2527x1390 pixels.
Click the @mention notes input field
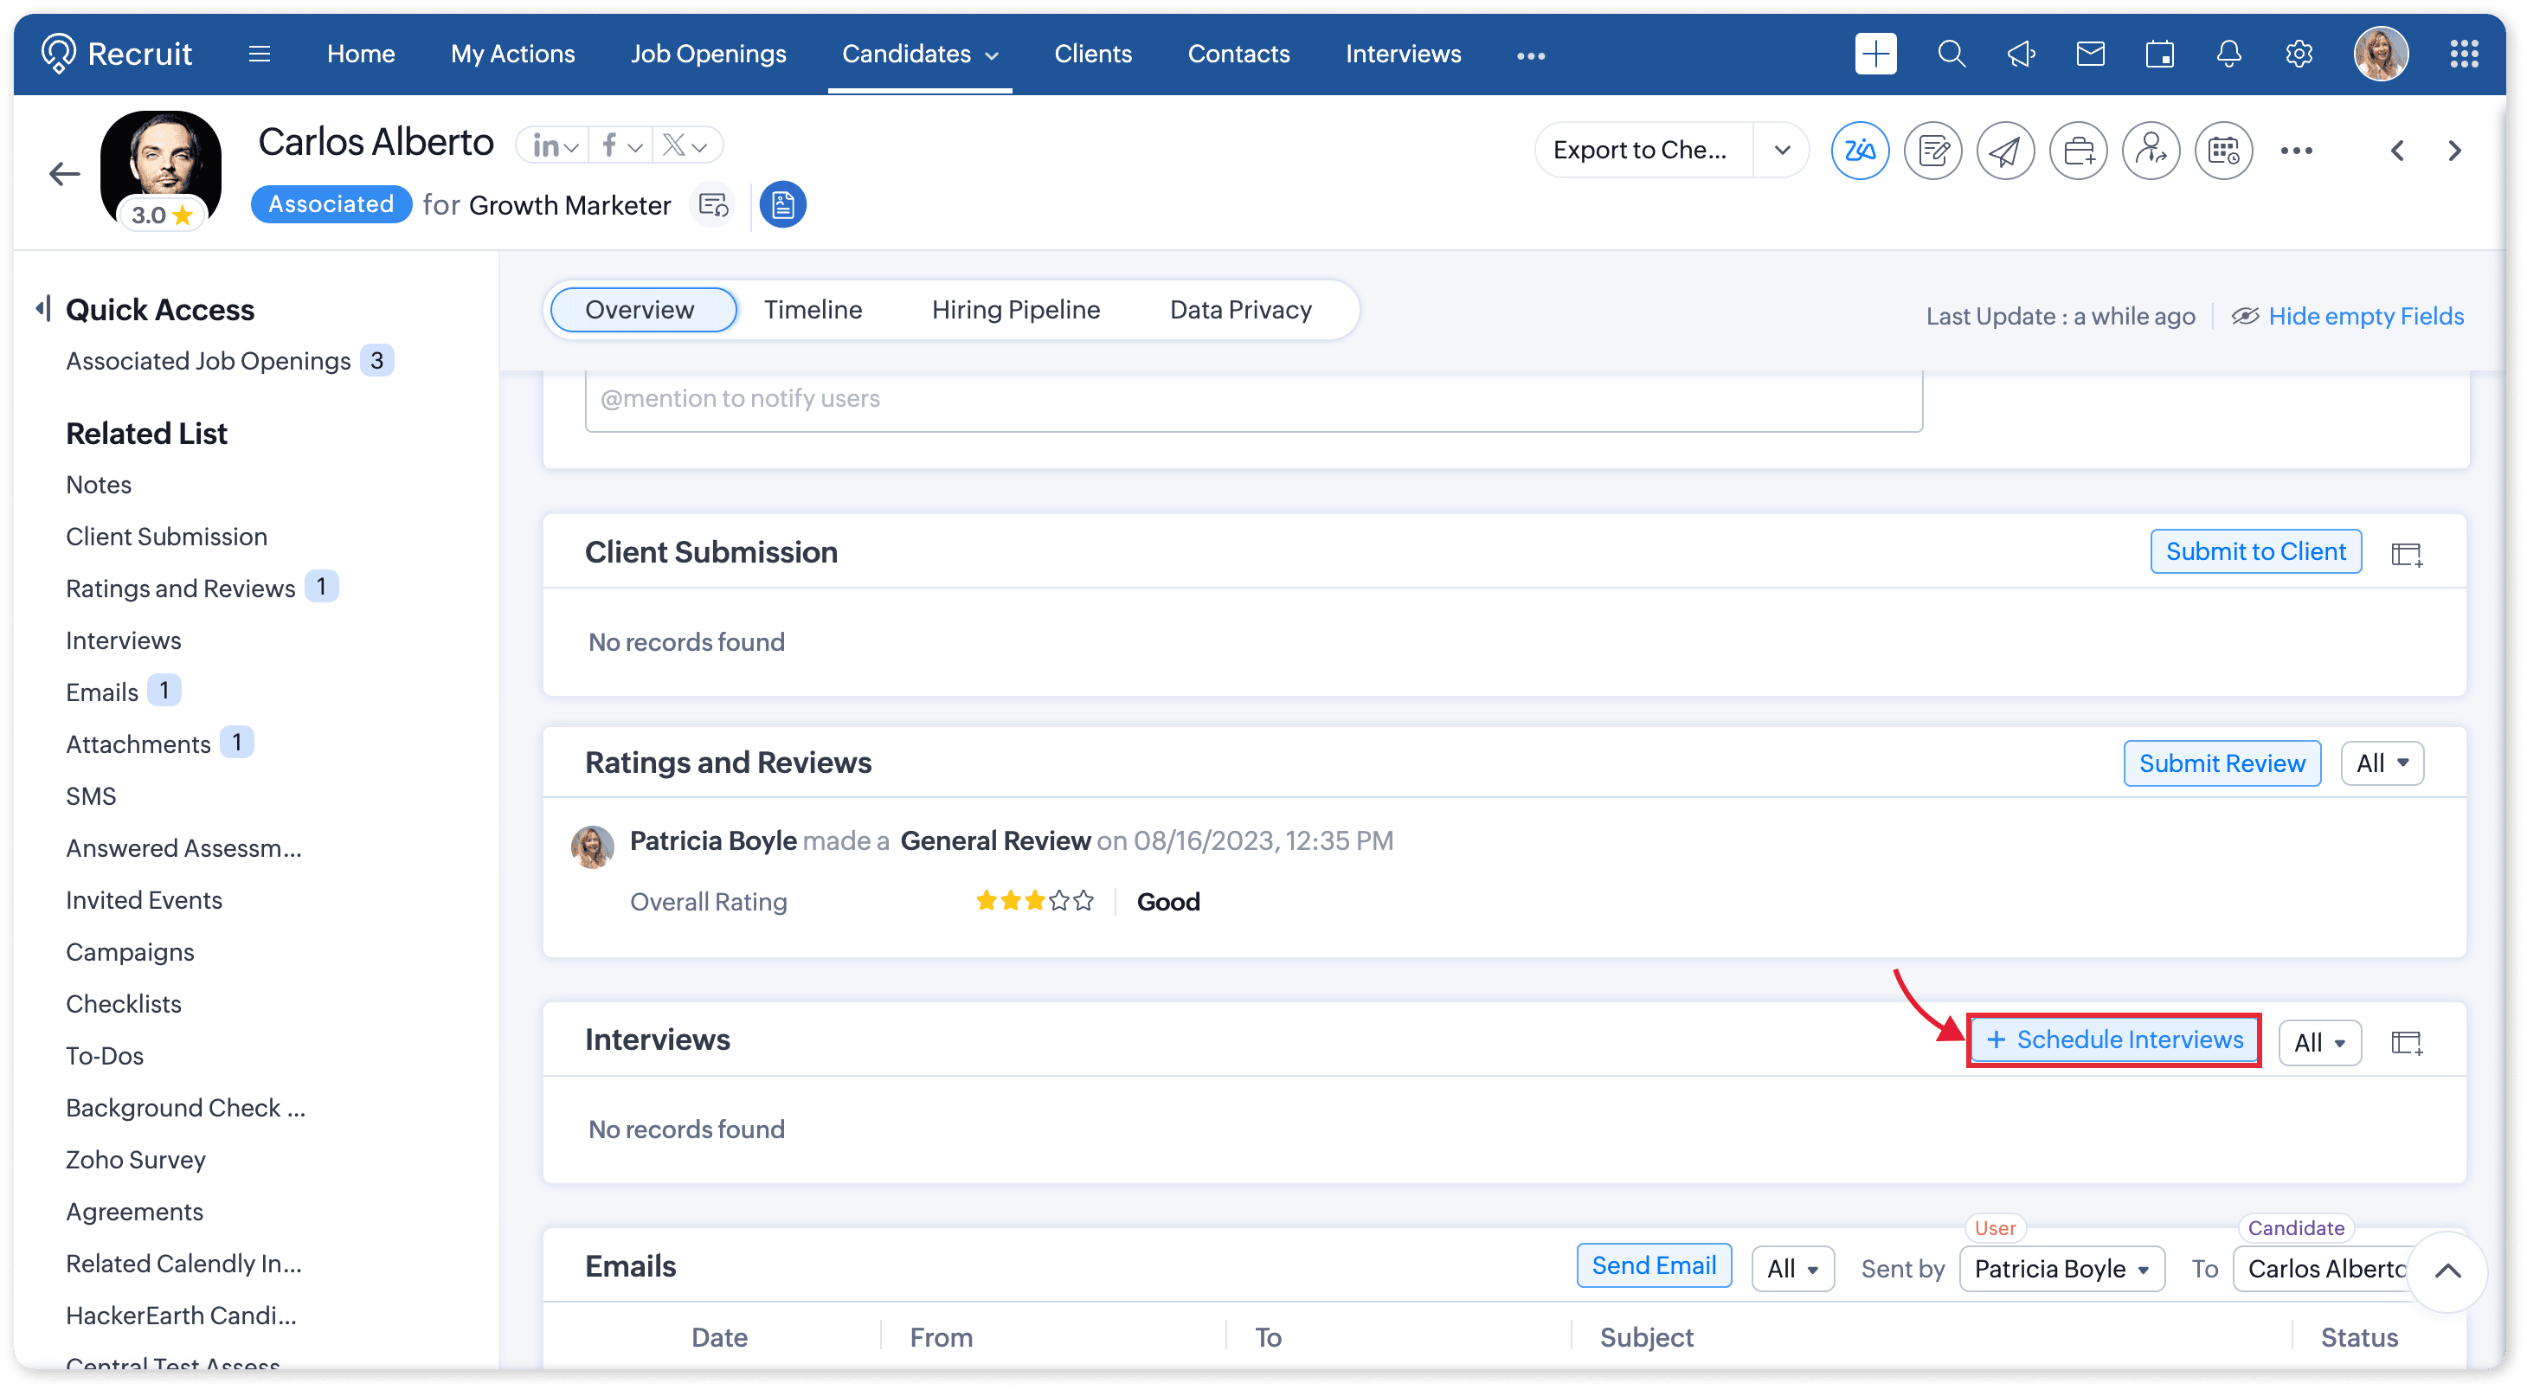pyautogui.click(x=1253, y=399)
